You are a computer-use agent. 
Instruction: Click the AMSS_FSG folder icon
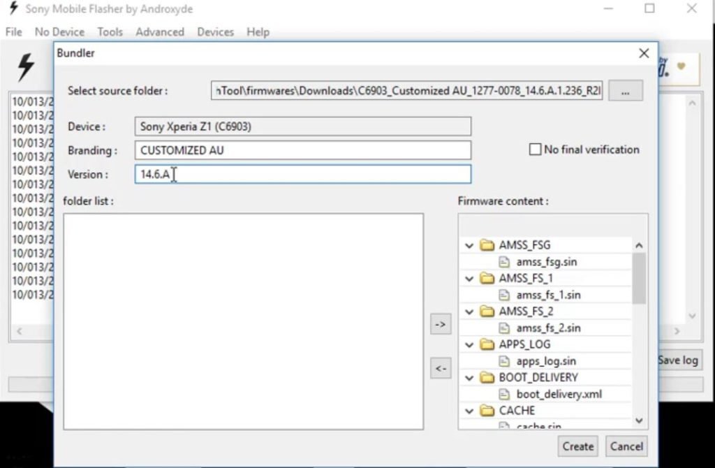coord(487,245)
